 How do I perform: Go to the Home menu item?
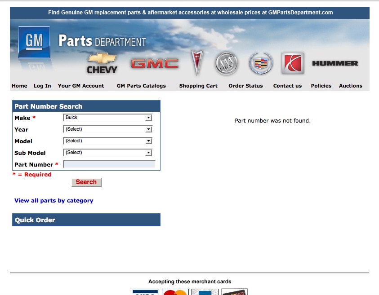click(x=19, y=86)
